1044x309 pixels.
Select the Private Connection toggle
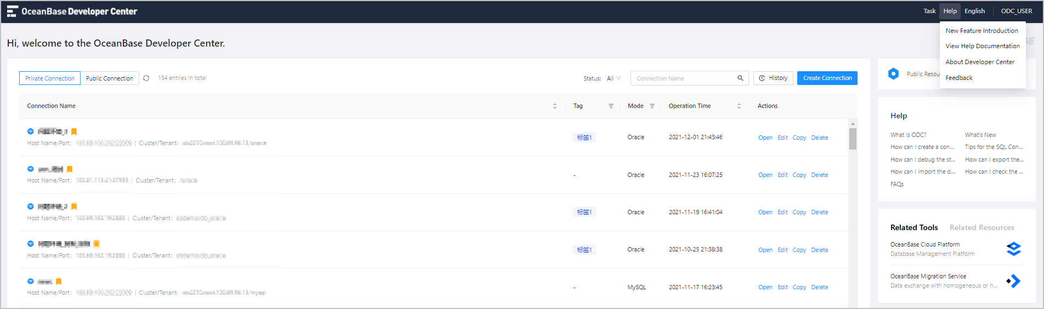click(50, 78)
